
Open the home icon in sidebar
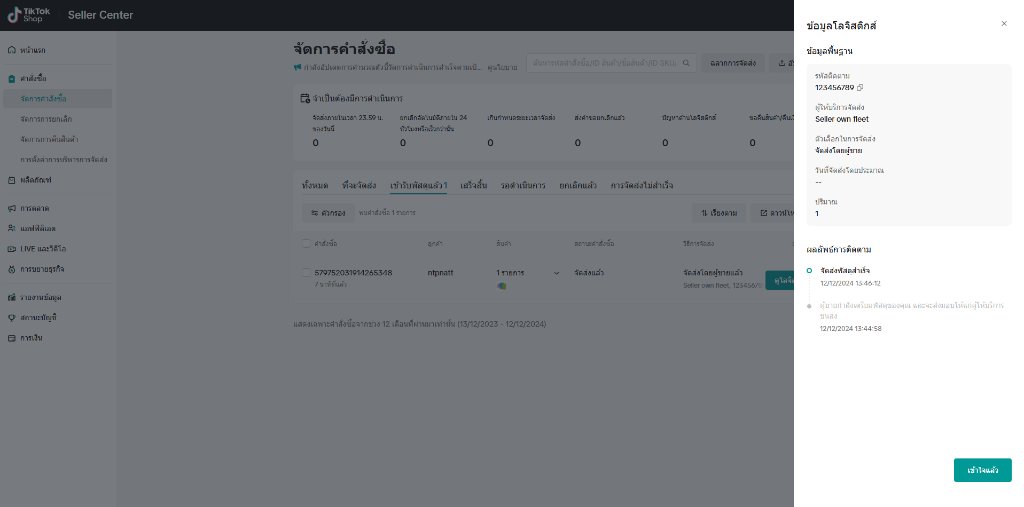pos(12,50)
